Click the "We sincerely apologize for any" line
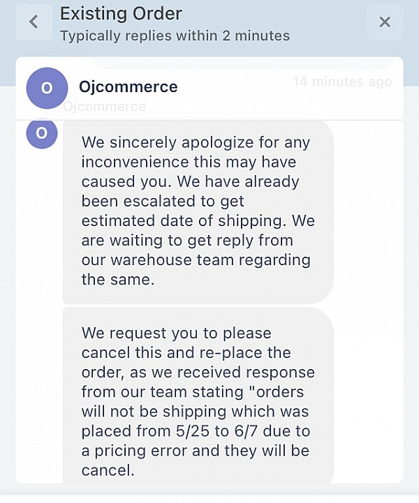This screenshot has width=419, height=503. [x=196, y=142]
